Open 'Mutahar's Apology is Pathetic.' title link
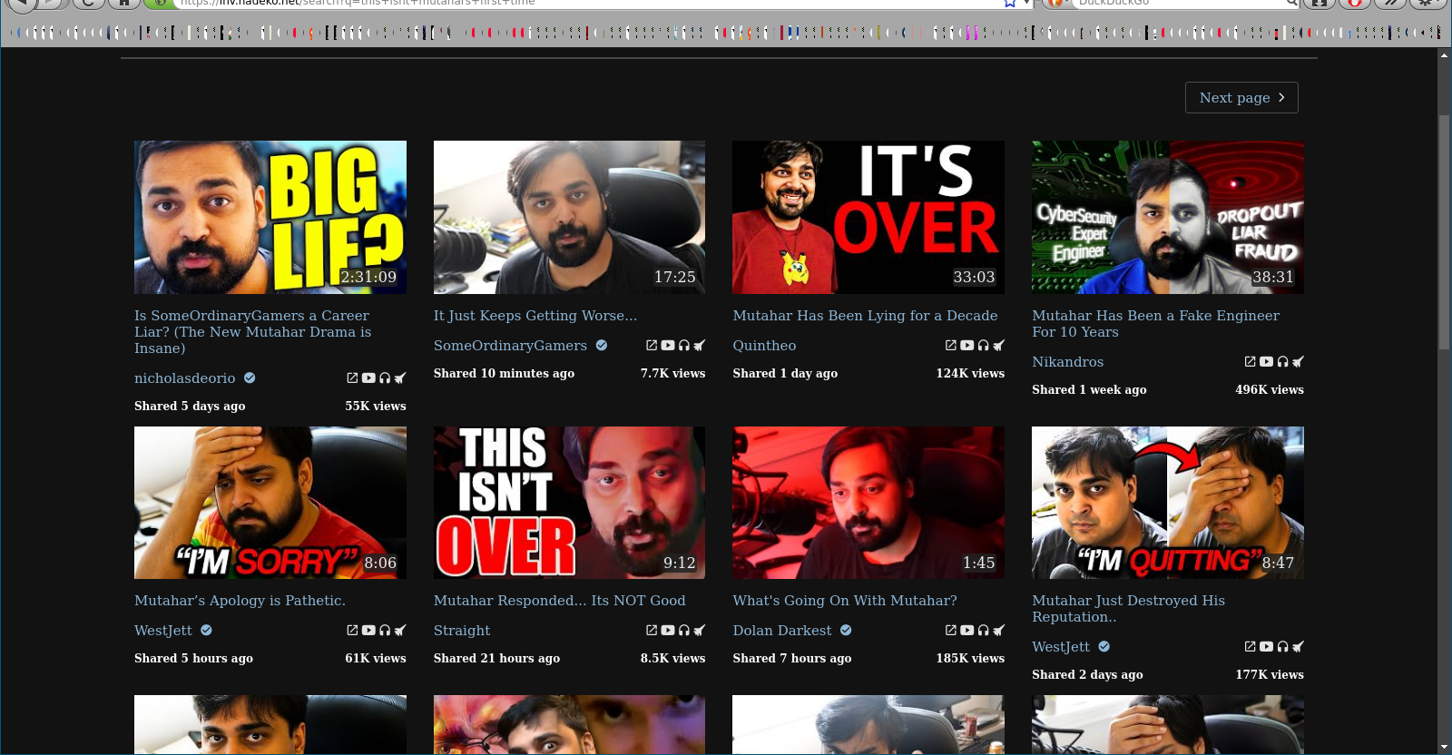Viewport: 1452px width, 755px height. pyautogui.click(x=240, y=601)
